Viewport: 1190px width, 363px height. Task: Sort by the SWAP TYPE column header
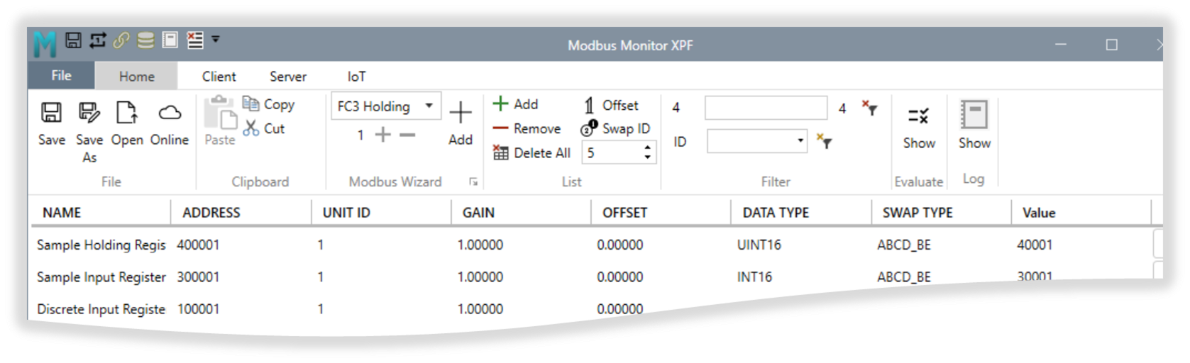coord(918,213)
